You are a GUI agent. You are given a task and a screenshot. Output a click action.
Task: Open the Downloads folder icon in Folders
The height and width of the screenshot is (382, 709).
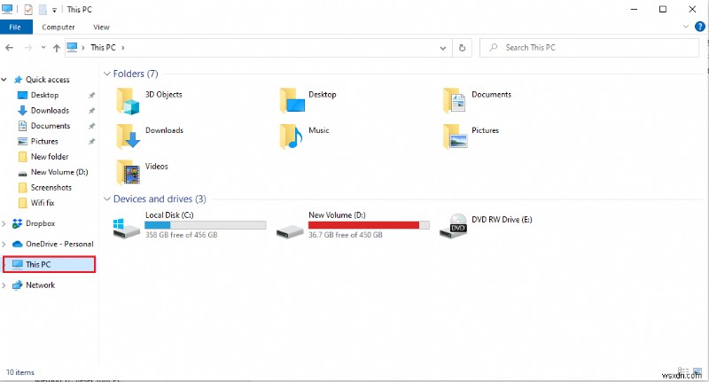point(128,136)
